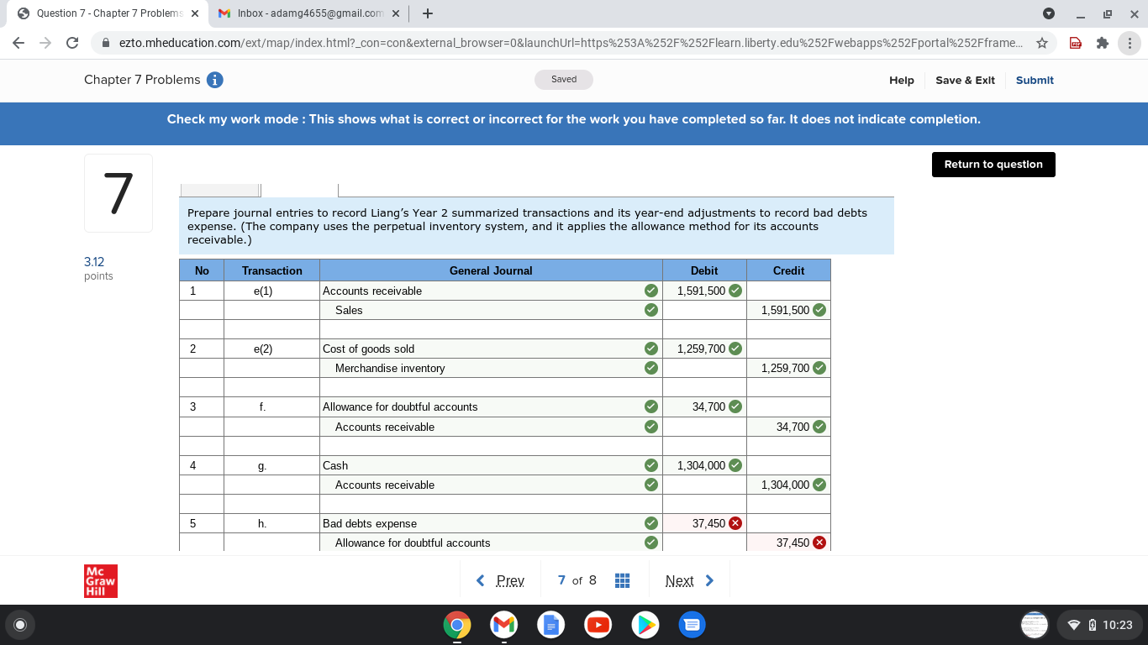Open Google Docs from the shelf
The image size is (1148, 645).
(550, 625)
